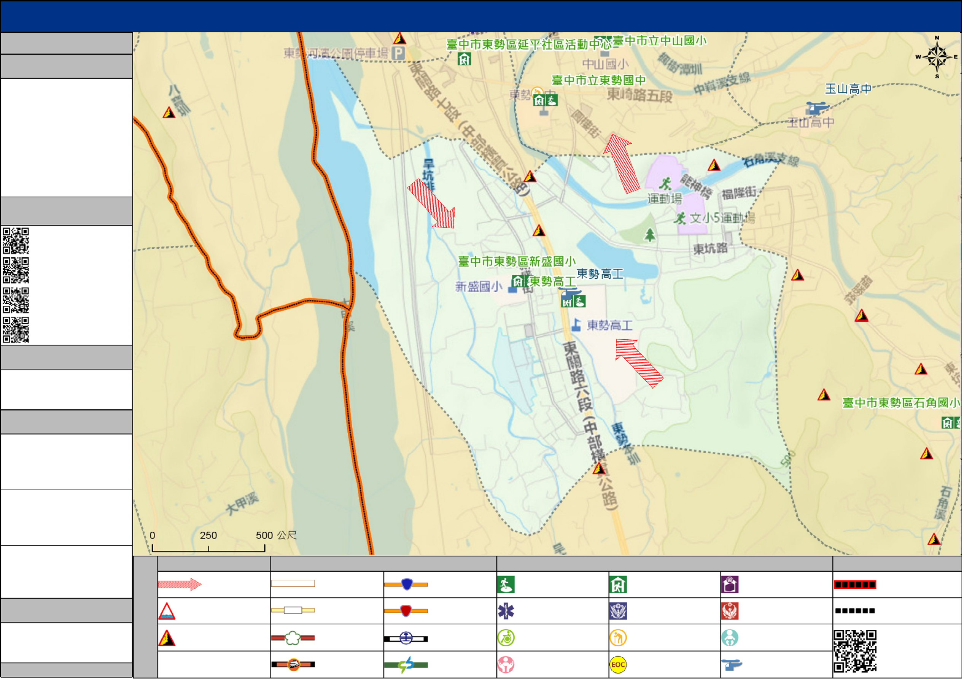Image resolution: width=964 pixels, height=680 pixels.
Task: Click landslide triangle left of 石角溪支線 label
Action: (714, 165)
